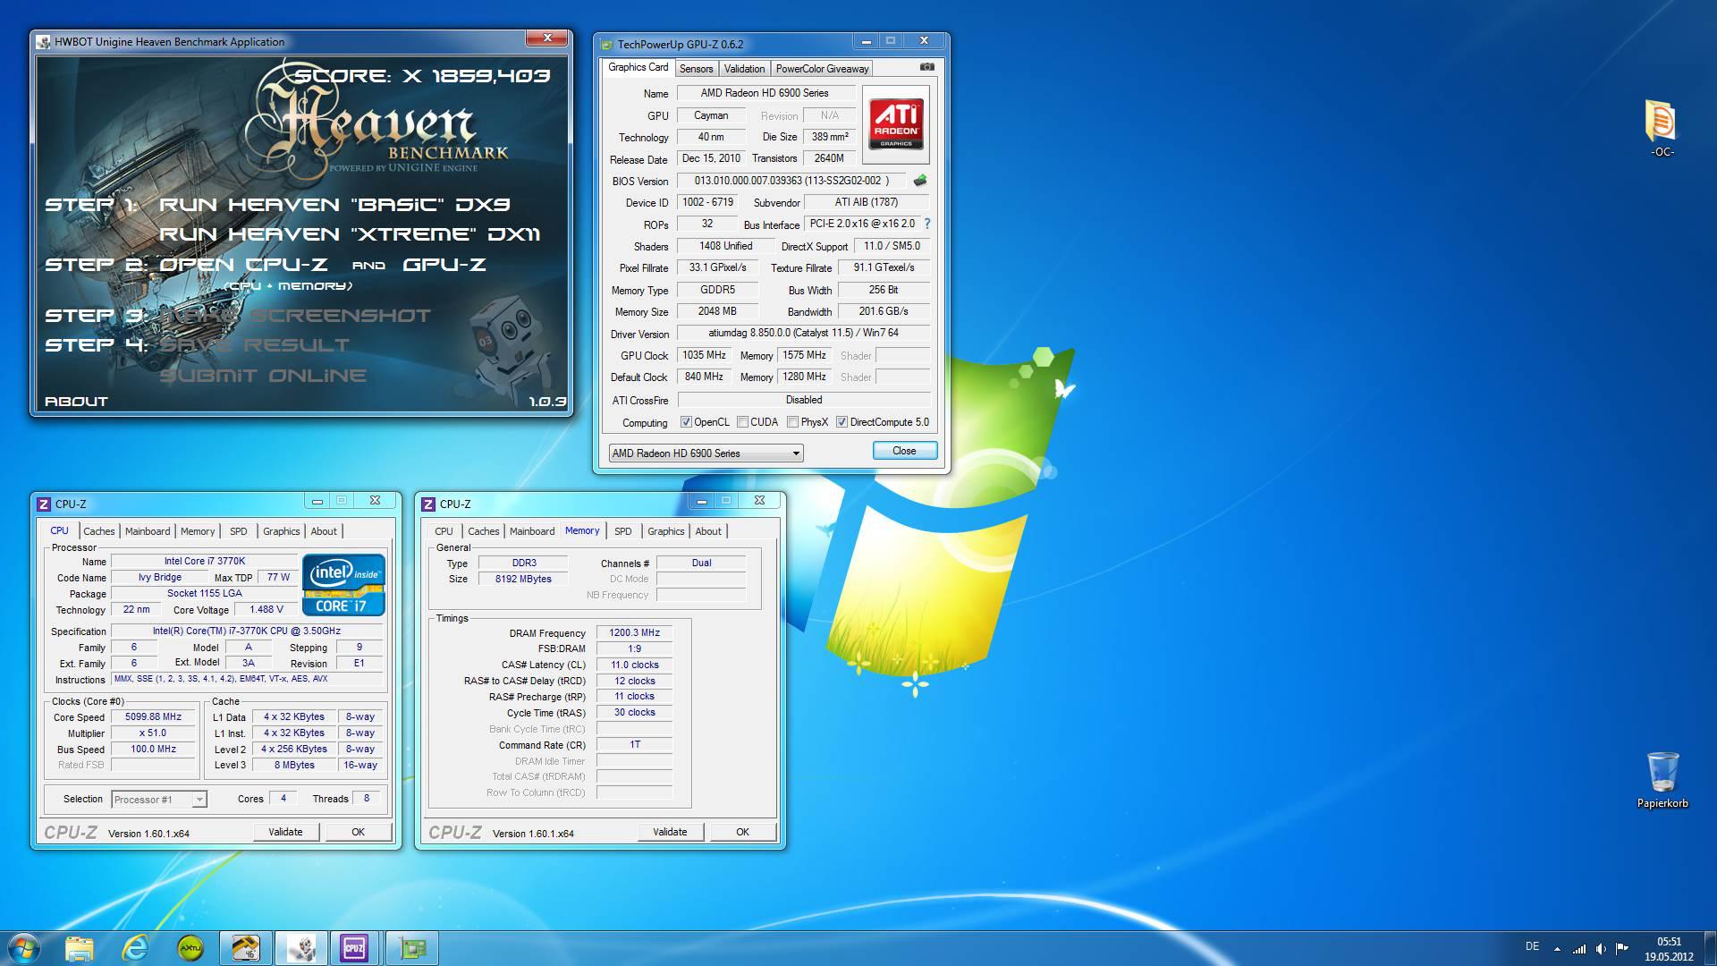Open the -OC- folder on desktop
Screen dimensions: 1717x966
click(x=1662, y=127)
